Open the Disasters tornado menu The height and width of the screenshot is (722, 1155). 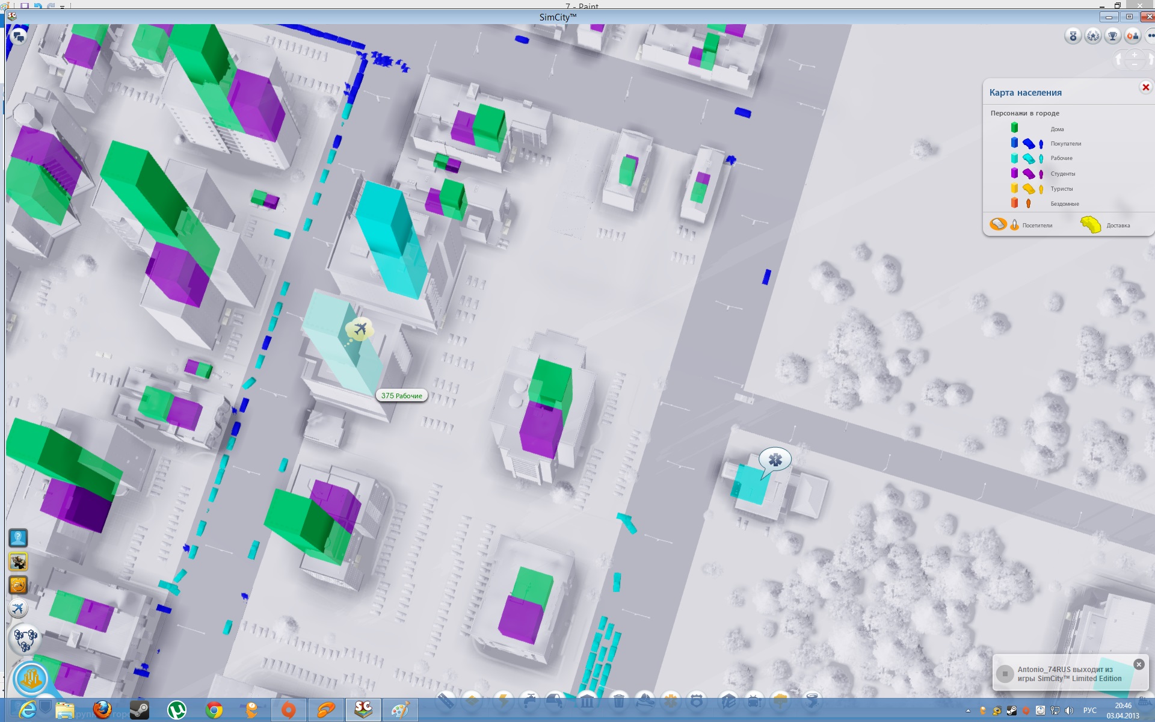(x=812, y=701)
